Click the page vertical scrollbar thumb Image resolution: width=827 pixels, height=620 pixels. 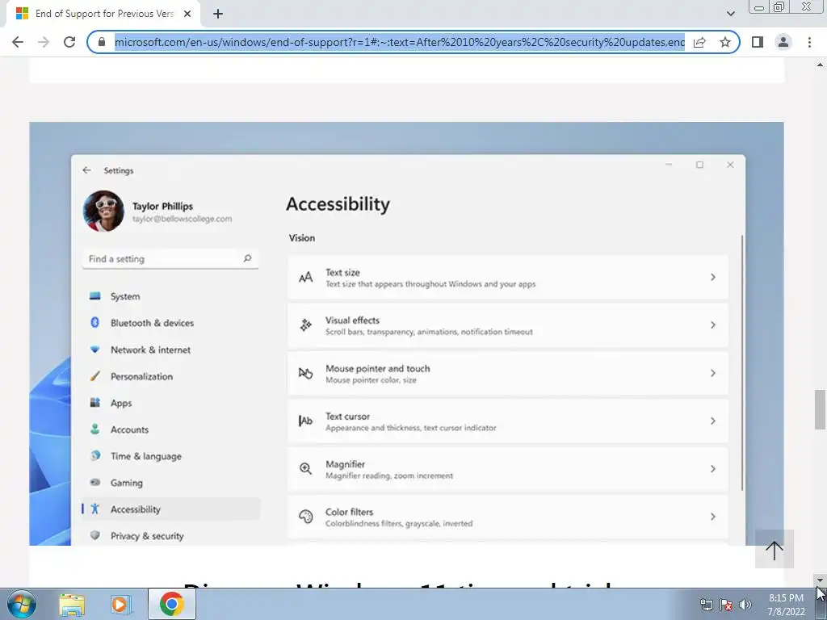tap(820, 409)
